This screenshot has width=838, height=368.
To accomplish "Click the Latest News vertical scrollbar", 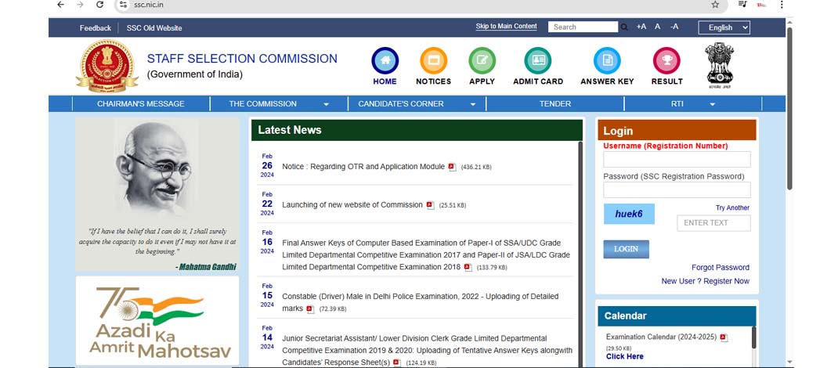I will coord(580,254).
